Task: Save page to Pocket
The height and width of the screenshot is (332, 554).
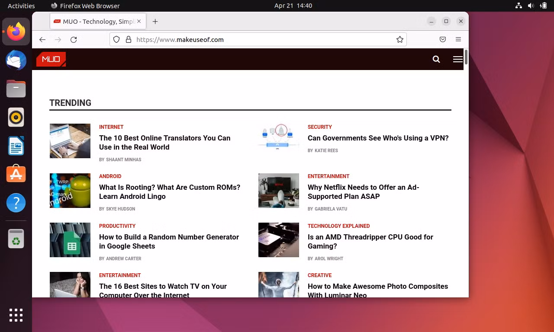Action: pyautogui.click(x=443, y=39)
